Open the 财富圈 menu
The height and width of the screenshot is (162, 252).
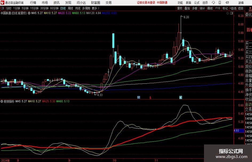pos(95,3)
